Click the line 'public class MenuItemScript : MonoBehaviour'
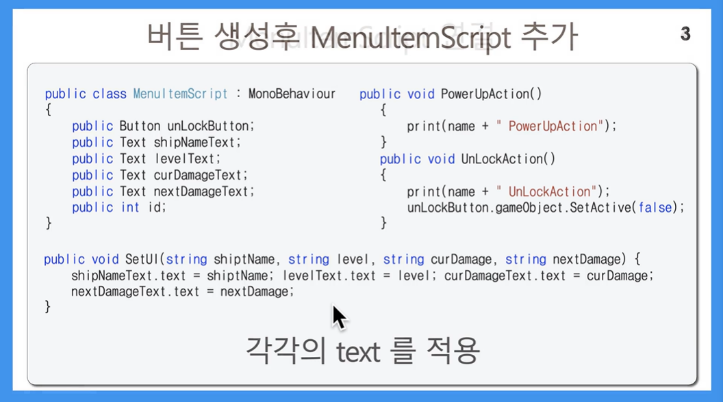This screenshot has height=402, width=723. point(190,94)
